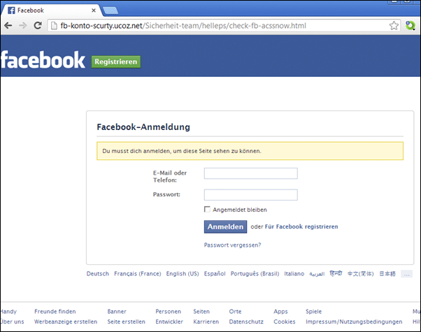Image resolution: width=421 pixels, height=332 pixels.
Task: Click the page icon in address bar
Action: [54, 26]
